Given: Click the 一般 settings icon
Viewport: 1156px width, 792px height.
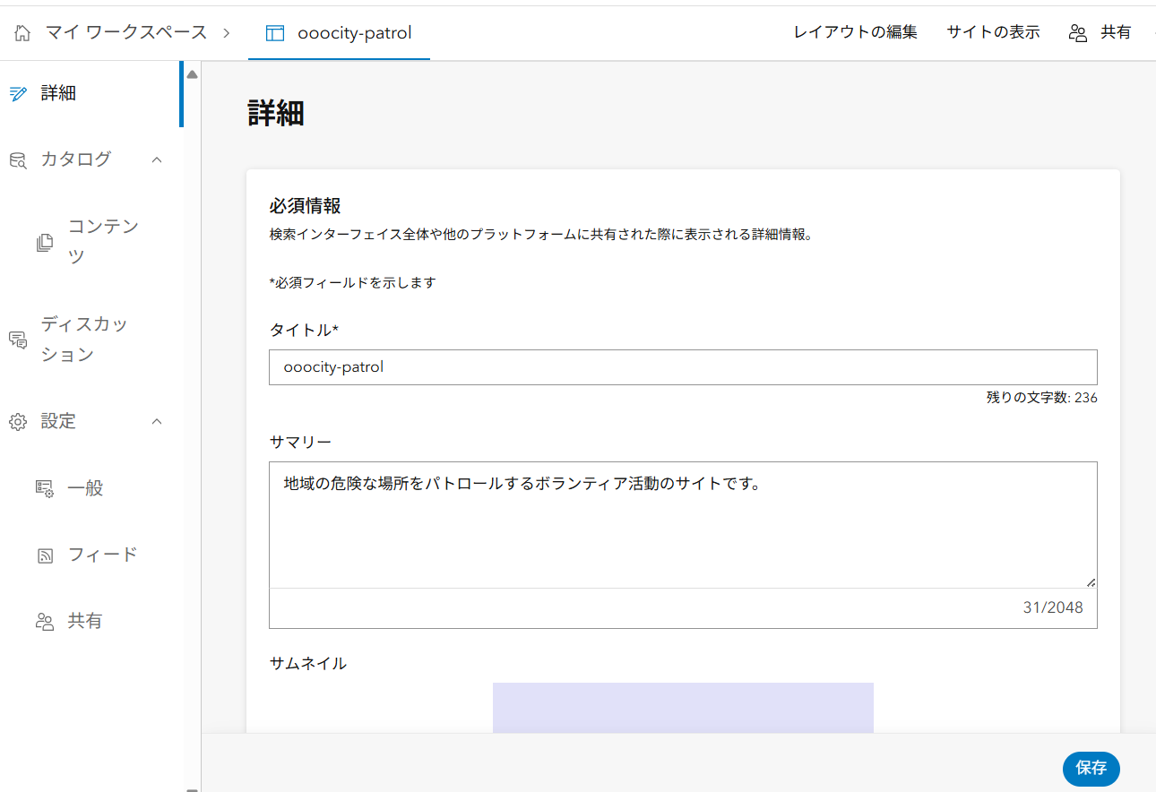Looking at the screenshot, I should [x=45, y=488].
